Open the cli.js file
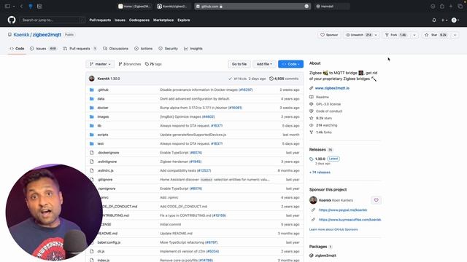This screenshot has height=262, width=467. point(101,251)
